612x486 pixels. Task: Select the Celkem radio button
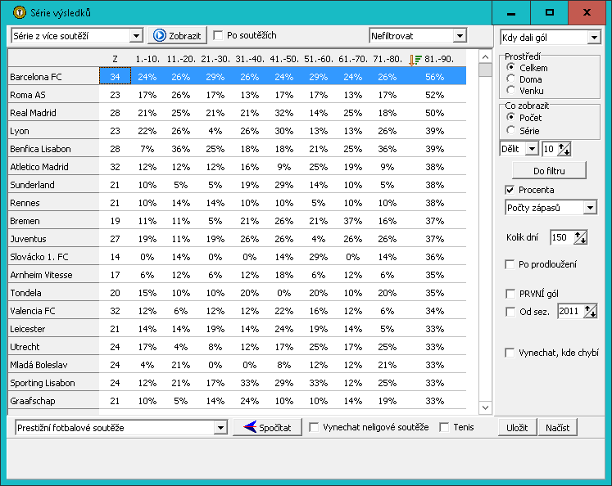[510, 67]
